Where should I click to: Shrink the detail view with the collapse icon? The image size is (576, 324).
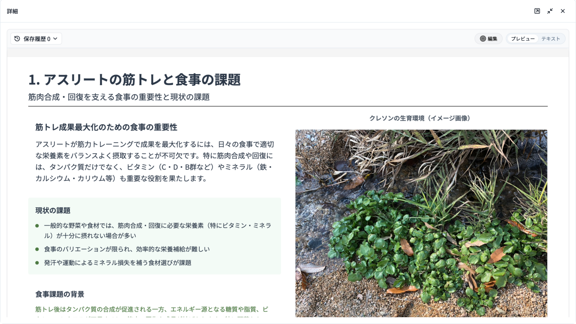[550, 11]
